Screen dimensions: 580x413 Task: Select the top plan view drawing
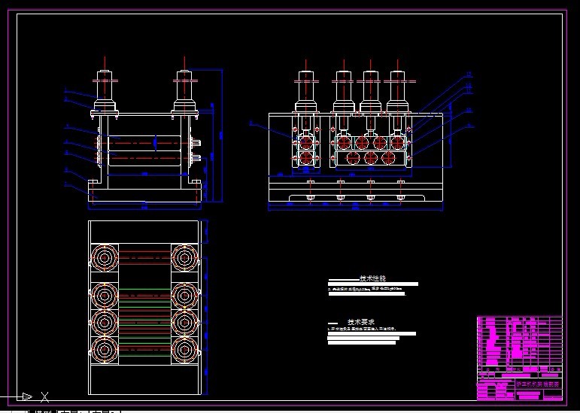148,308
